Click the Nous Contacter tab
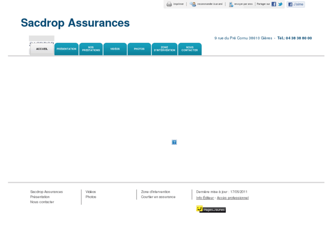Screen dimensions: 333x249 click(x=190, y=49)
